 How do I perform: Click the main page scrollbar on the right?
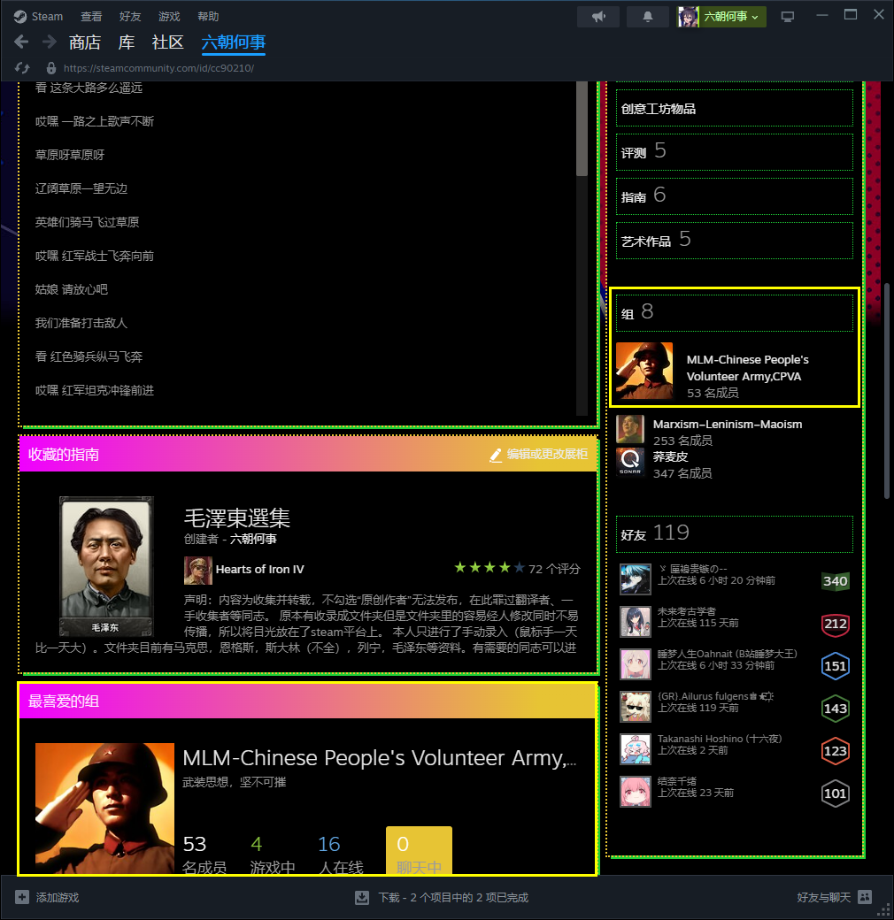[x=888, y=391]
